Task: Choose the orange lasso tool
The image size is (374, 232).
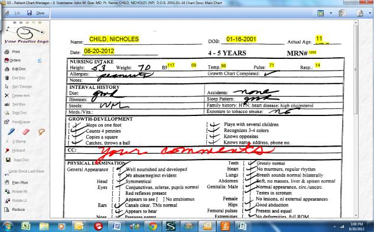Action: (x=41, y=131)
